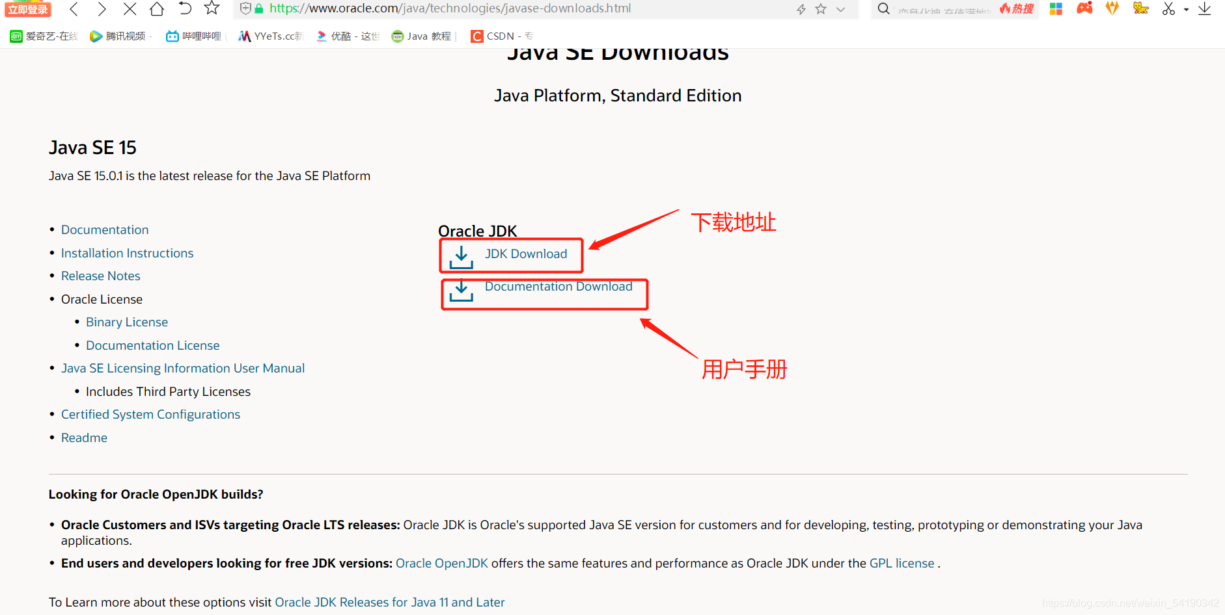Screen dimensions: 1225x615
Task: Expand the screenshot tool dropdown arrow
Action: click(1186, 10)
